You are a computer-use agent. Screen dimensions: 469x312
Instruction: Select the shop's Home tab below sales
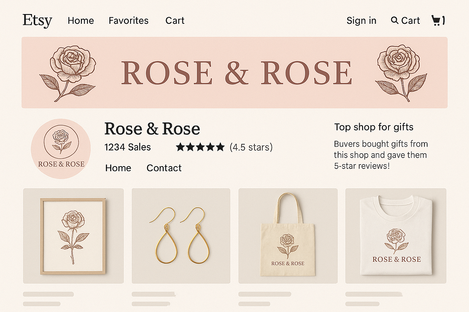(x=118, y=168)
